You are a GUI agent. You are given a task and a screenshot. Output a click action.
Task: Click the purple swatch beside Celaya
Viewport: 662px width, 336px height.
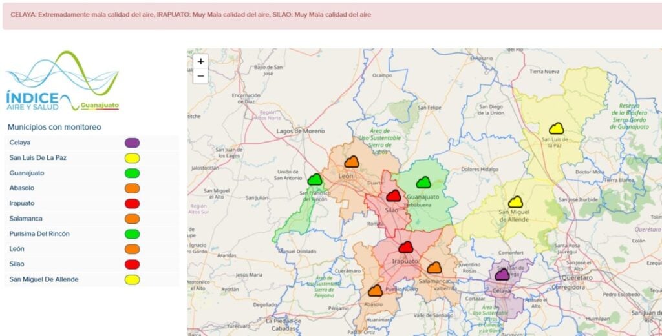click(132, 143)
